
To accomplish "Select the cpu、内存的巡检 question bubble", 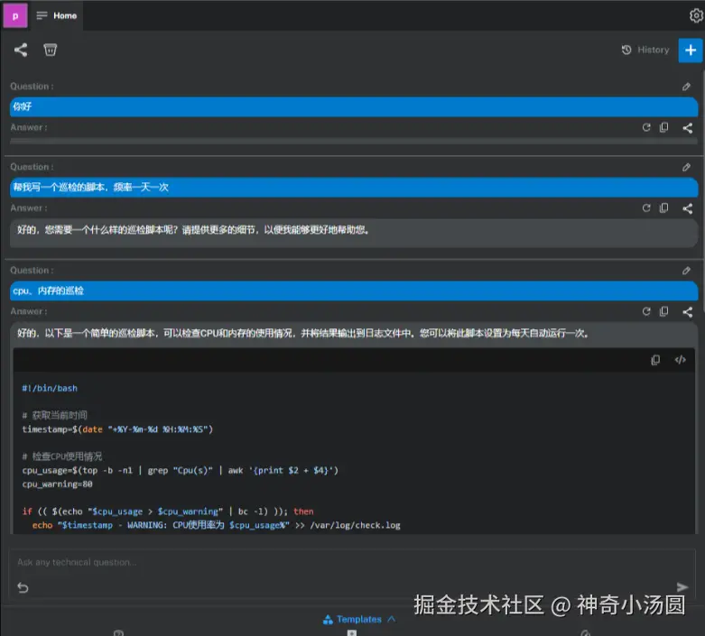I will [x=354, y=290].
